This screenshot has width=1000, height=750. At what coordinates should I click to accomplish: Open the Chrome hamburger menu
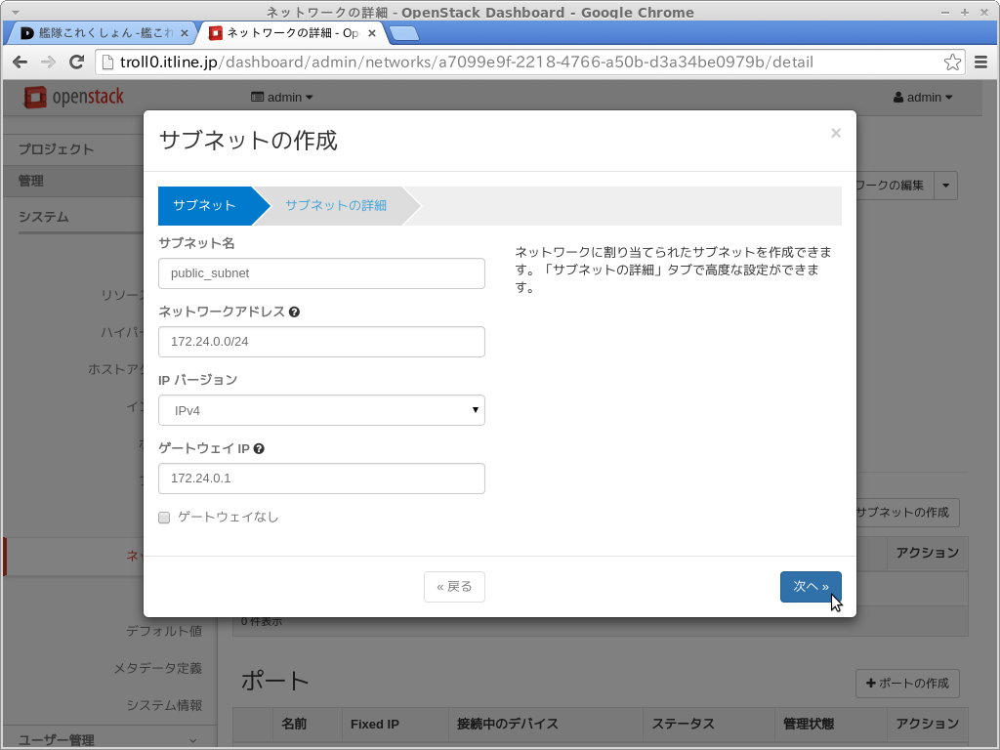pos(981,62)
